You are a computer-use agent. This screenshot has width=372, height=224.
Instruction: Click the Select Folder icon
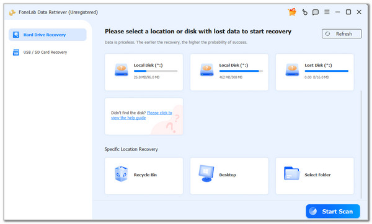pos(292,173)
